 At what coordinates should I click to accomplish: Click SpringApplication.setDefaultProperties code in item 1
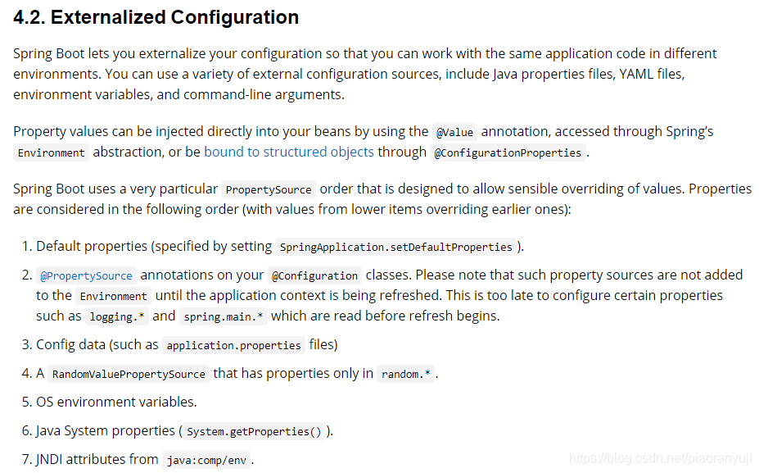click(396, 247)
